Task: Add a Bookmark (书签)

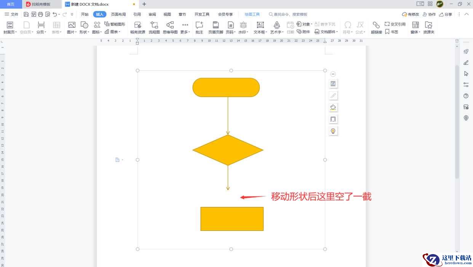Action: (392, 32)
